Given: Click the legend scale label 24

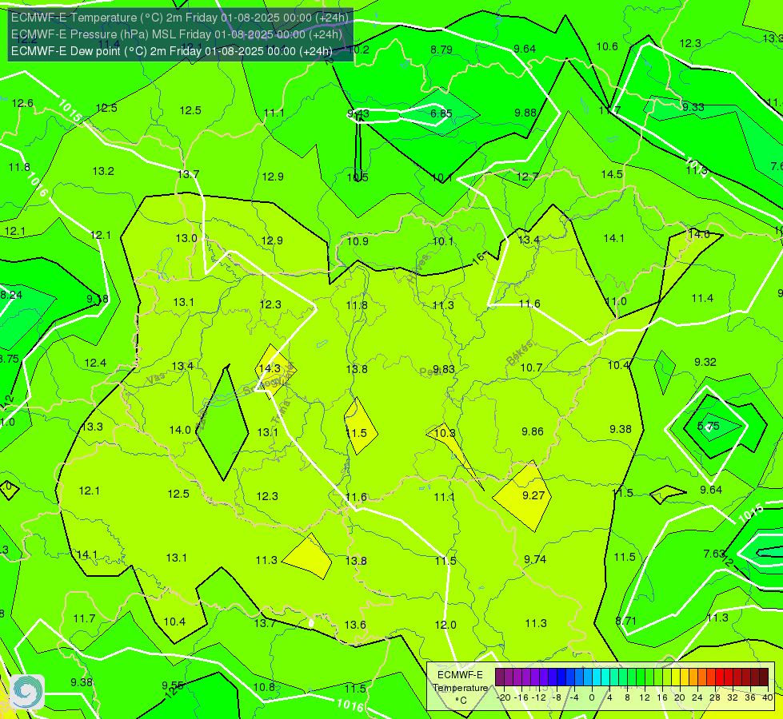Looking at the screenshot, I should (x=697, y=697).
